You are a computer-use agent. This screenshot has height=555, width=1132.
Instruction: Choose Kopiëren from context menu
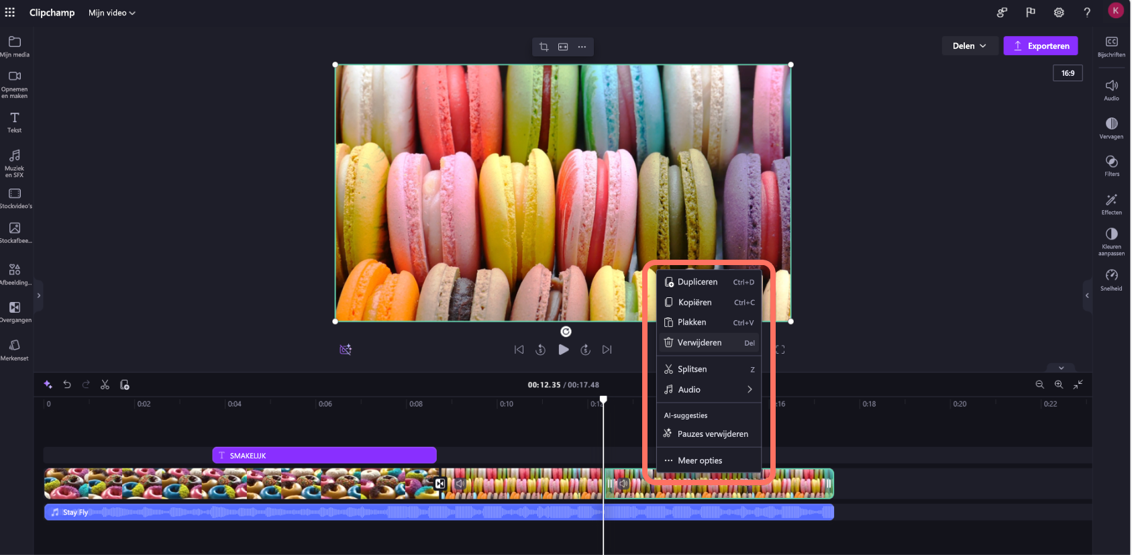point(709,303)
